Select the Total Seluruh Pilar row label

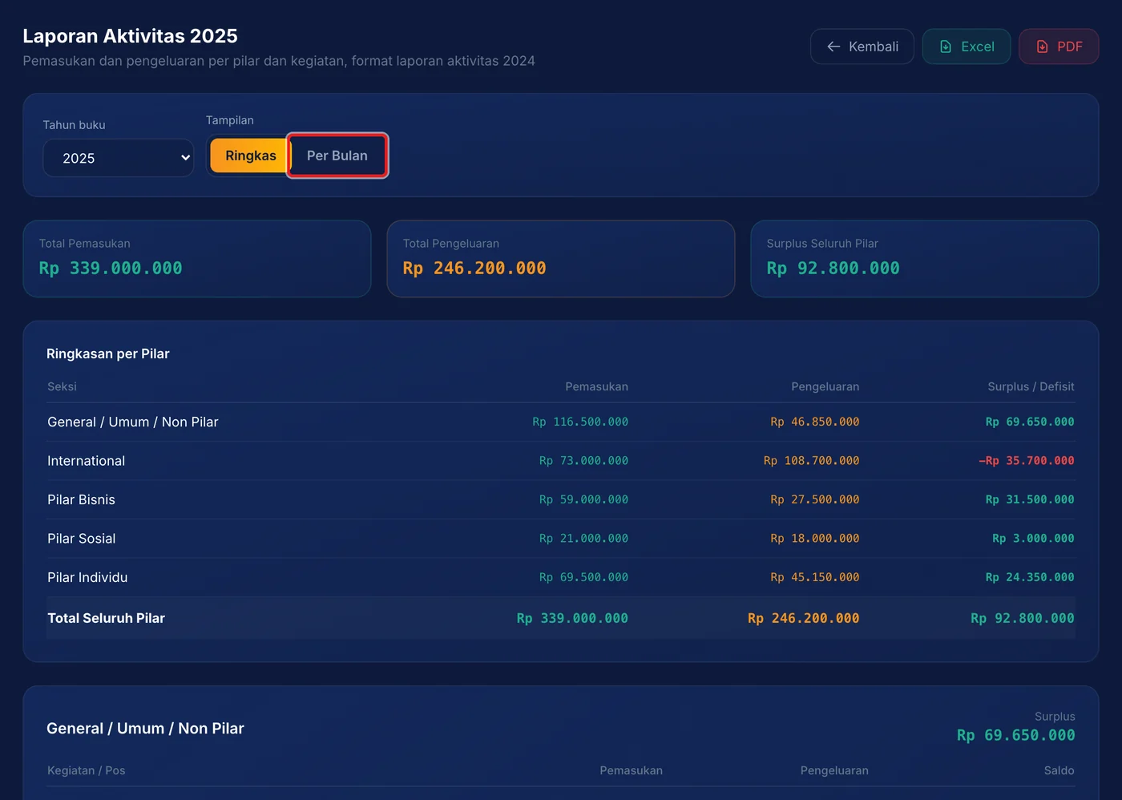click(106, 618)
